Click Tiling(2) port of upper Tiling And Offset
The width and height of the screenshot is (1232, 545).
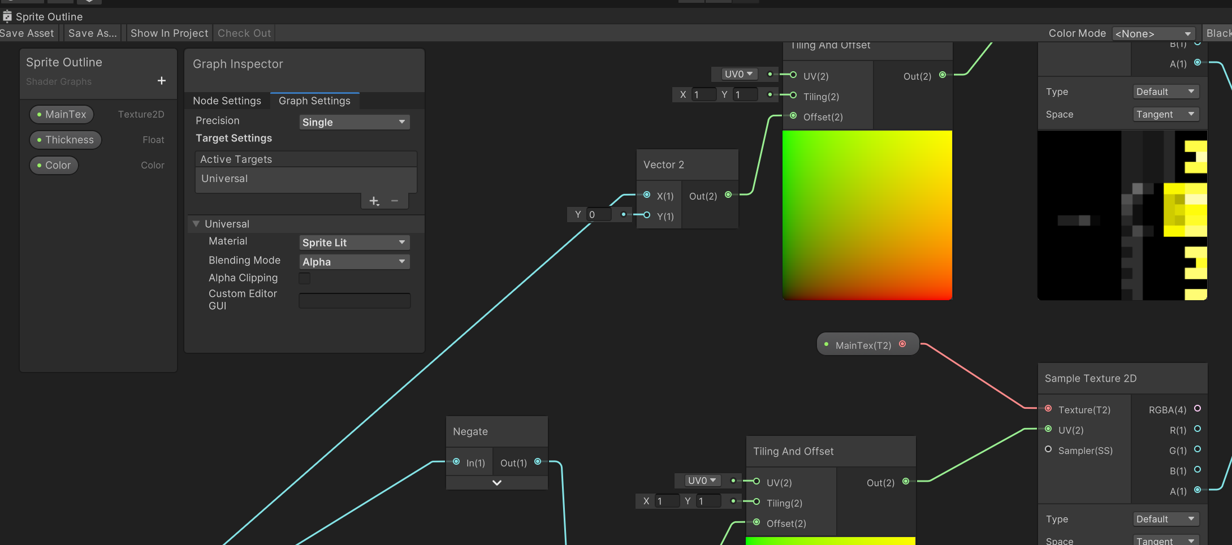coord(793,95)
